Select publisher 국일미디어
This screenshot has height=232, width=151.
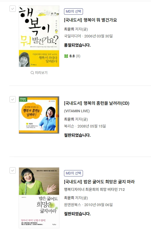(72, 36)
